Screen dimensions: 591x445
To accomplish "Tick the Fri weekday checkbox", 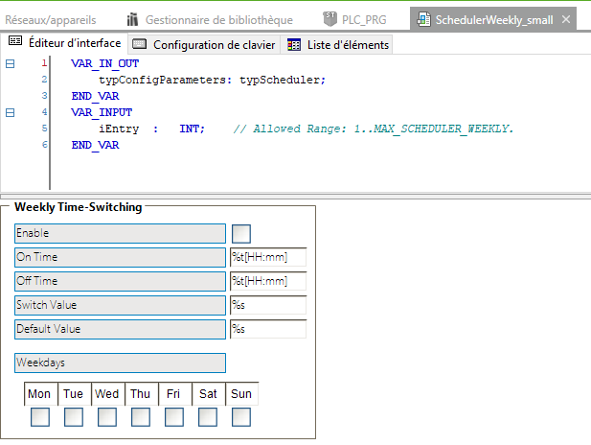I will click(174, 417).
